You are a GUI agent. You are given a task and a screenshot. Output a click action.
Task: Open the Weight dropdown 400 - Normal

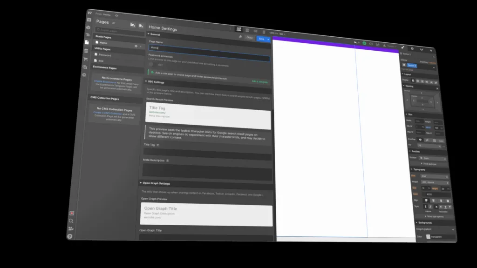tap(435, 182)
